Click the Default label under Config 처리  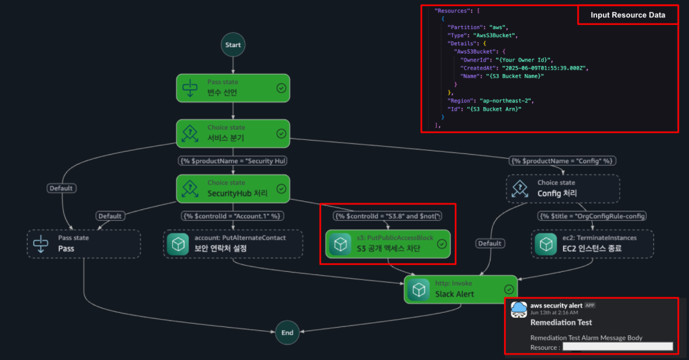click(490, 244)
